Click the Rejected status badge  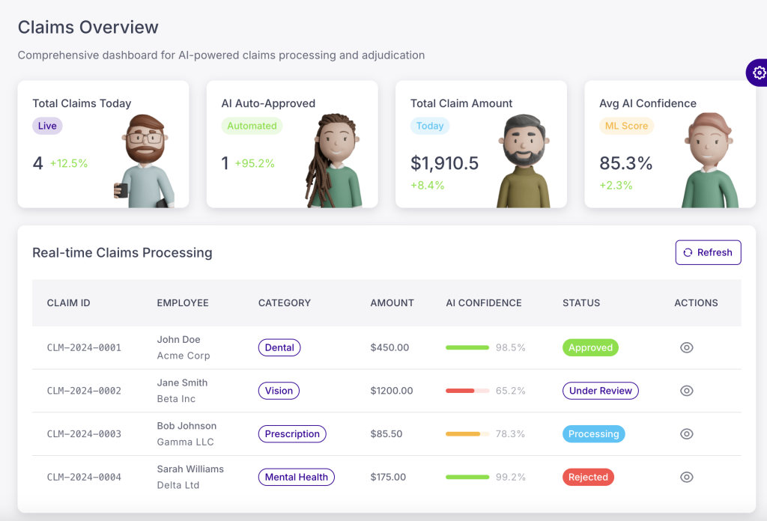(x=588, y=477)
